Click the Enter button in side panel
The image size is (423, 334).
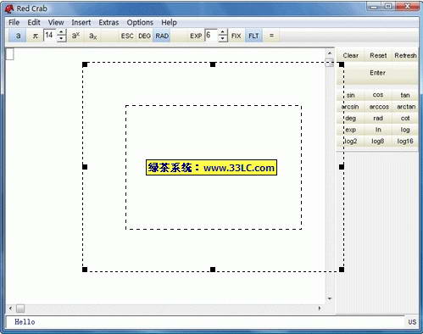tap(377, 73)
